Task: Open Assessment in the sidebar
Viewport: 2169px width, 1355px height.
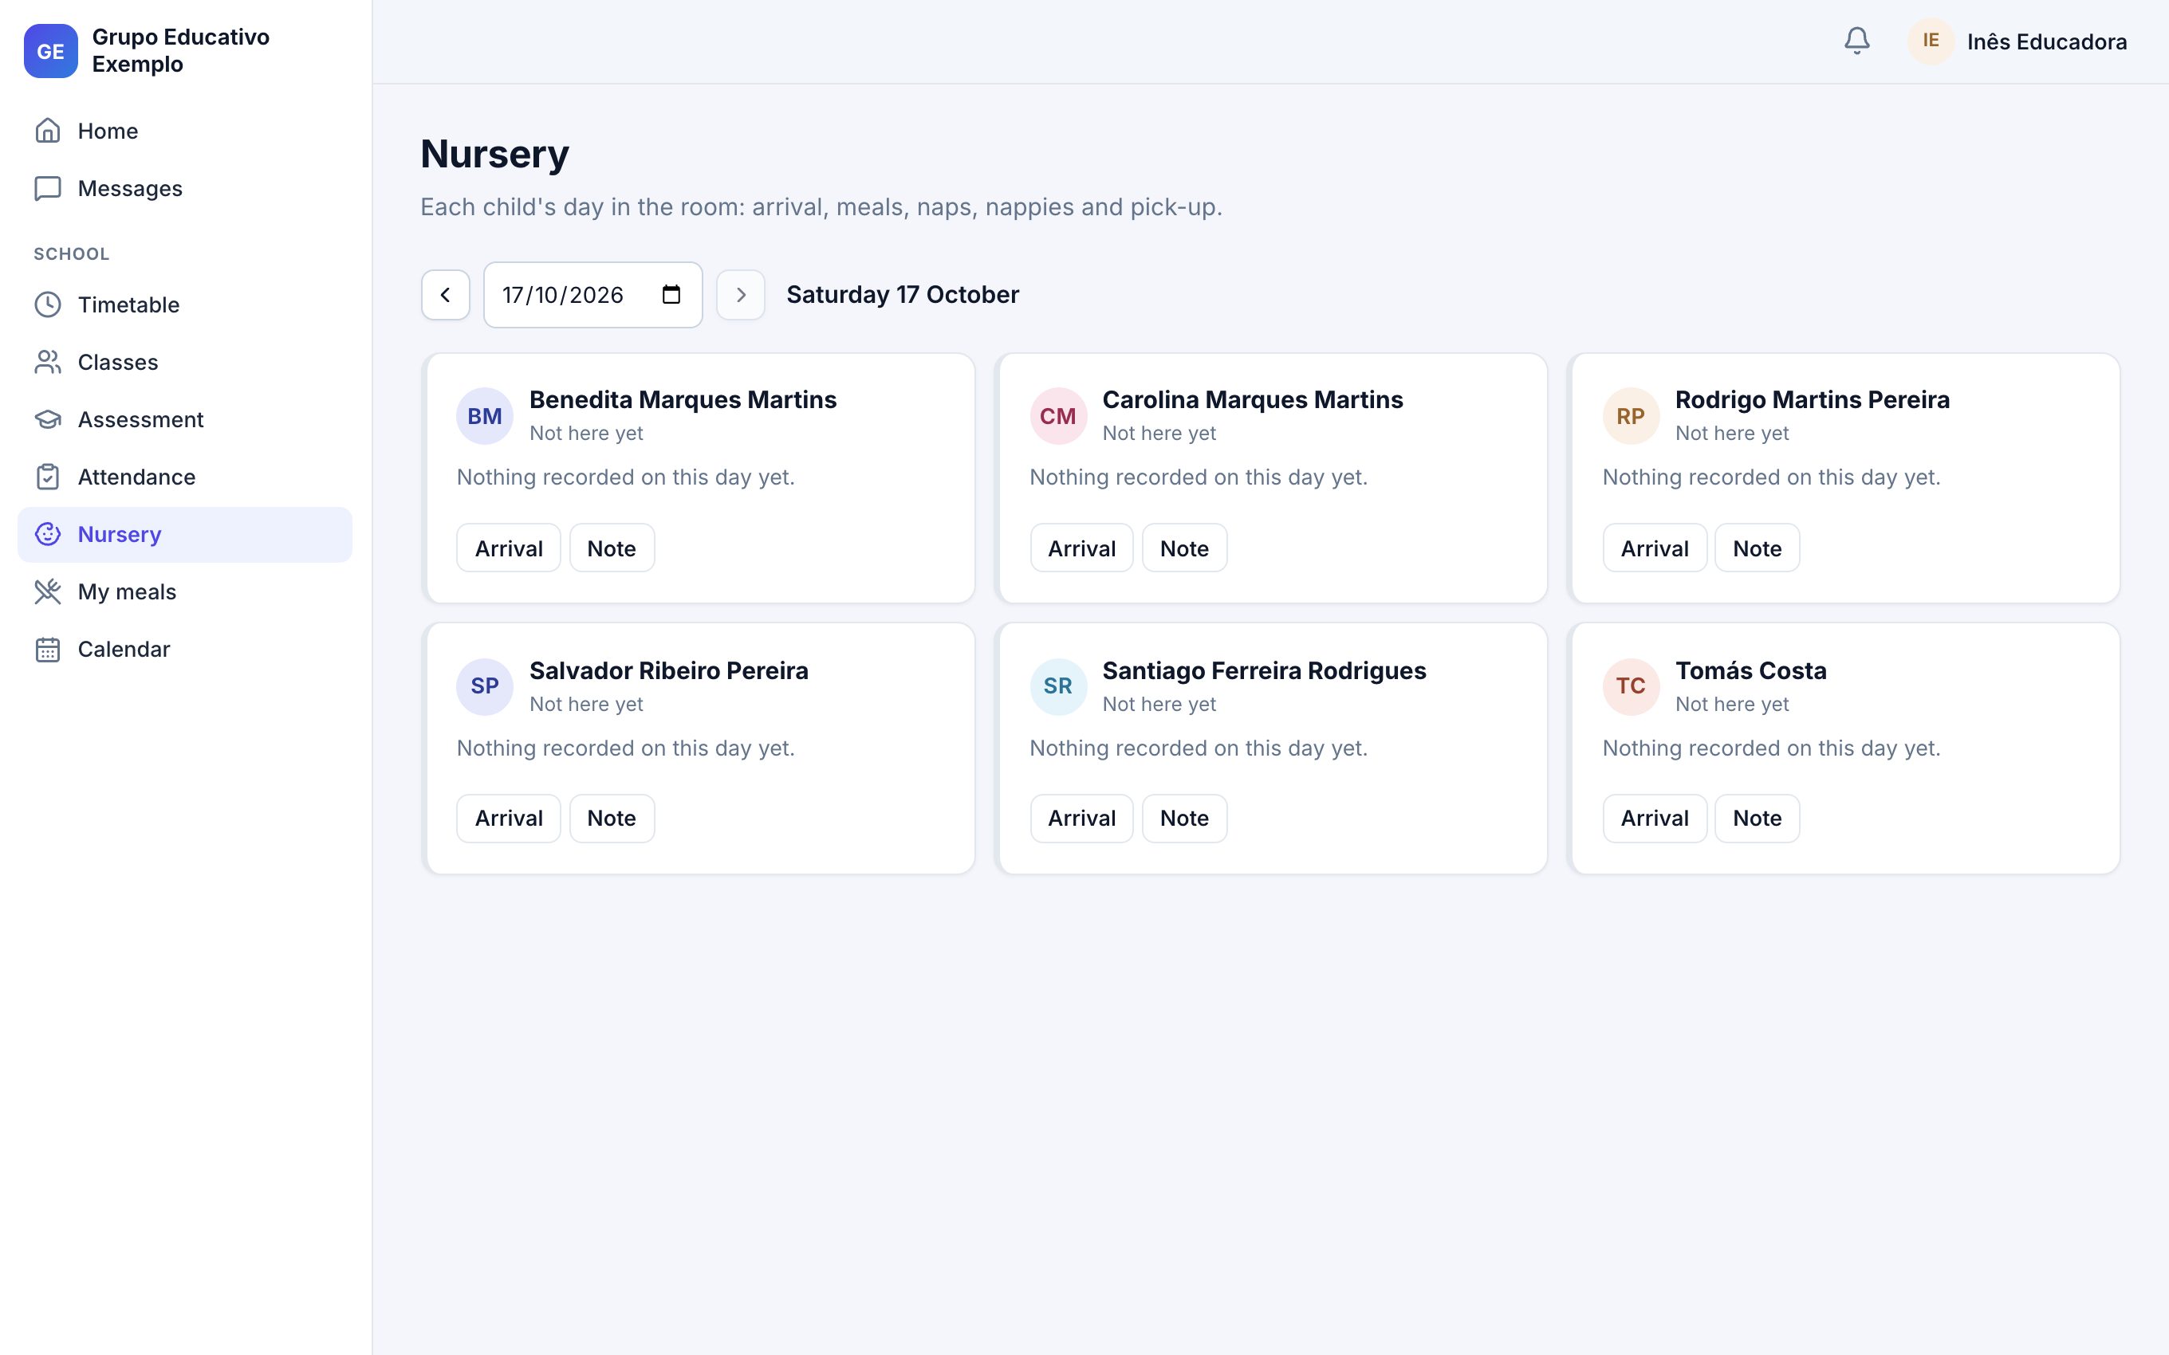Action: pos(185,419)
